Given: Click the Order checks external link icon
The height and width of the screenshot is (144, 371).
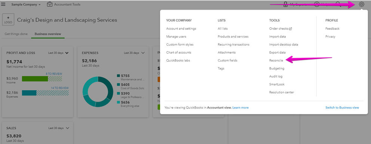Looking at the screenshot, I should tap(290, 29).
